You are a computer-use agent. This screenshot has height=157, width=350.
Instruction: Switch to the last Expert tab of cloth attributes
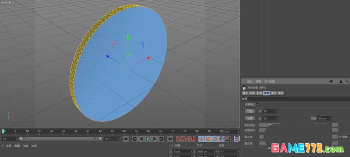(x=281, y=93)
